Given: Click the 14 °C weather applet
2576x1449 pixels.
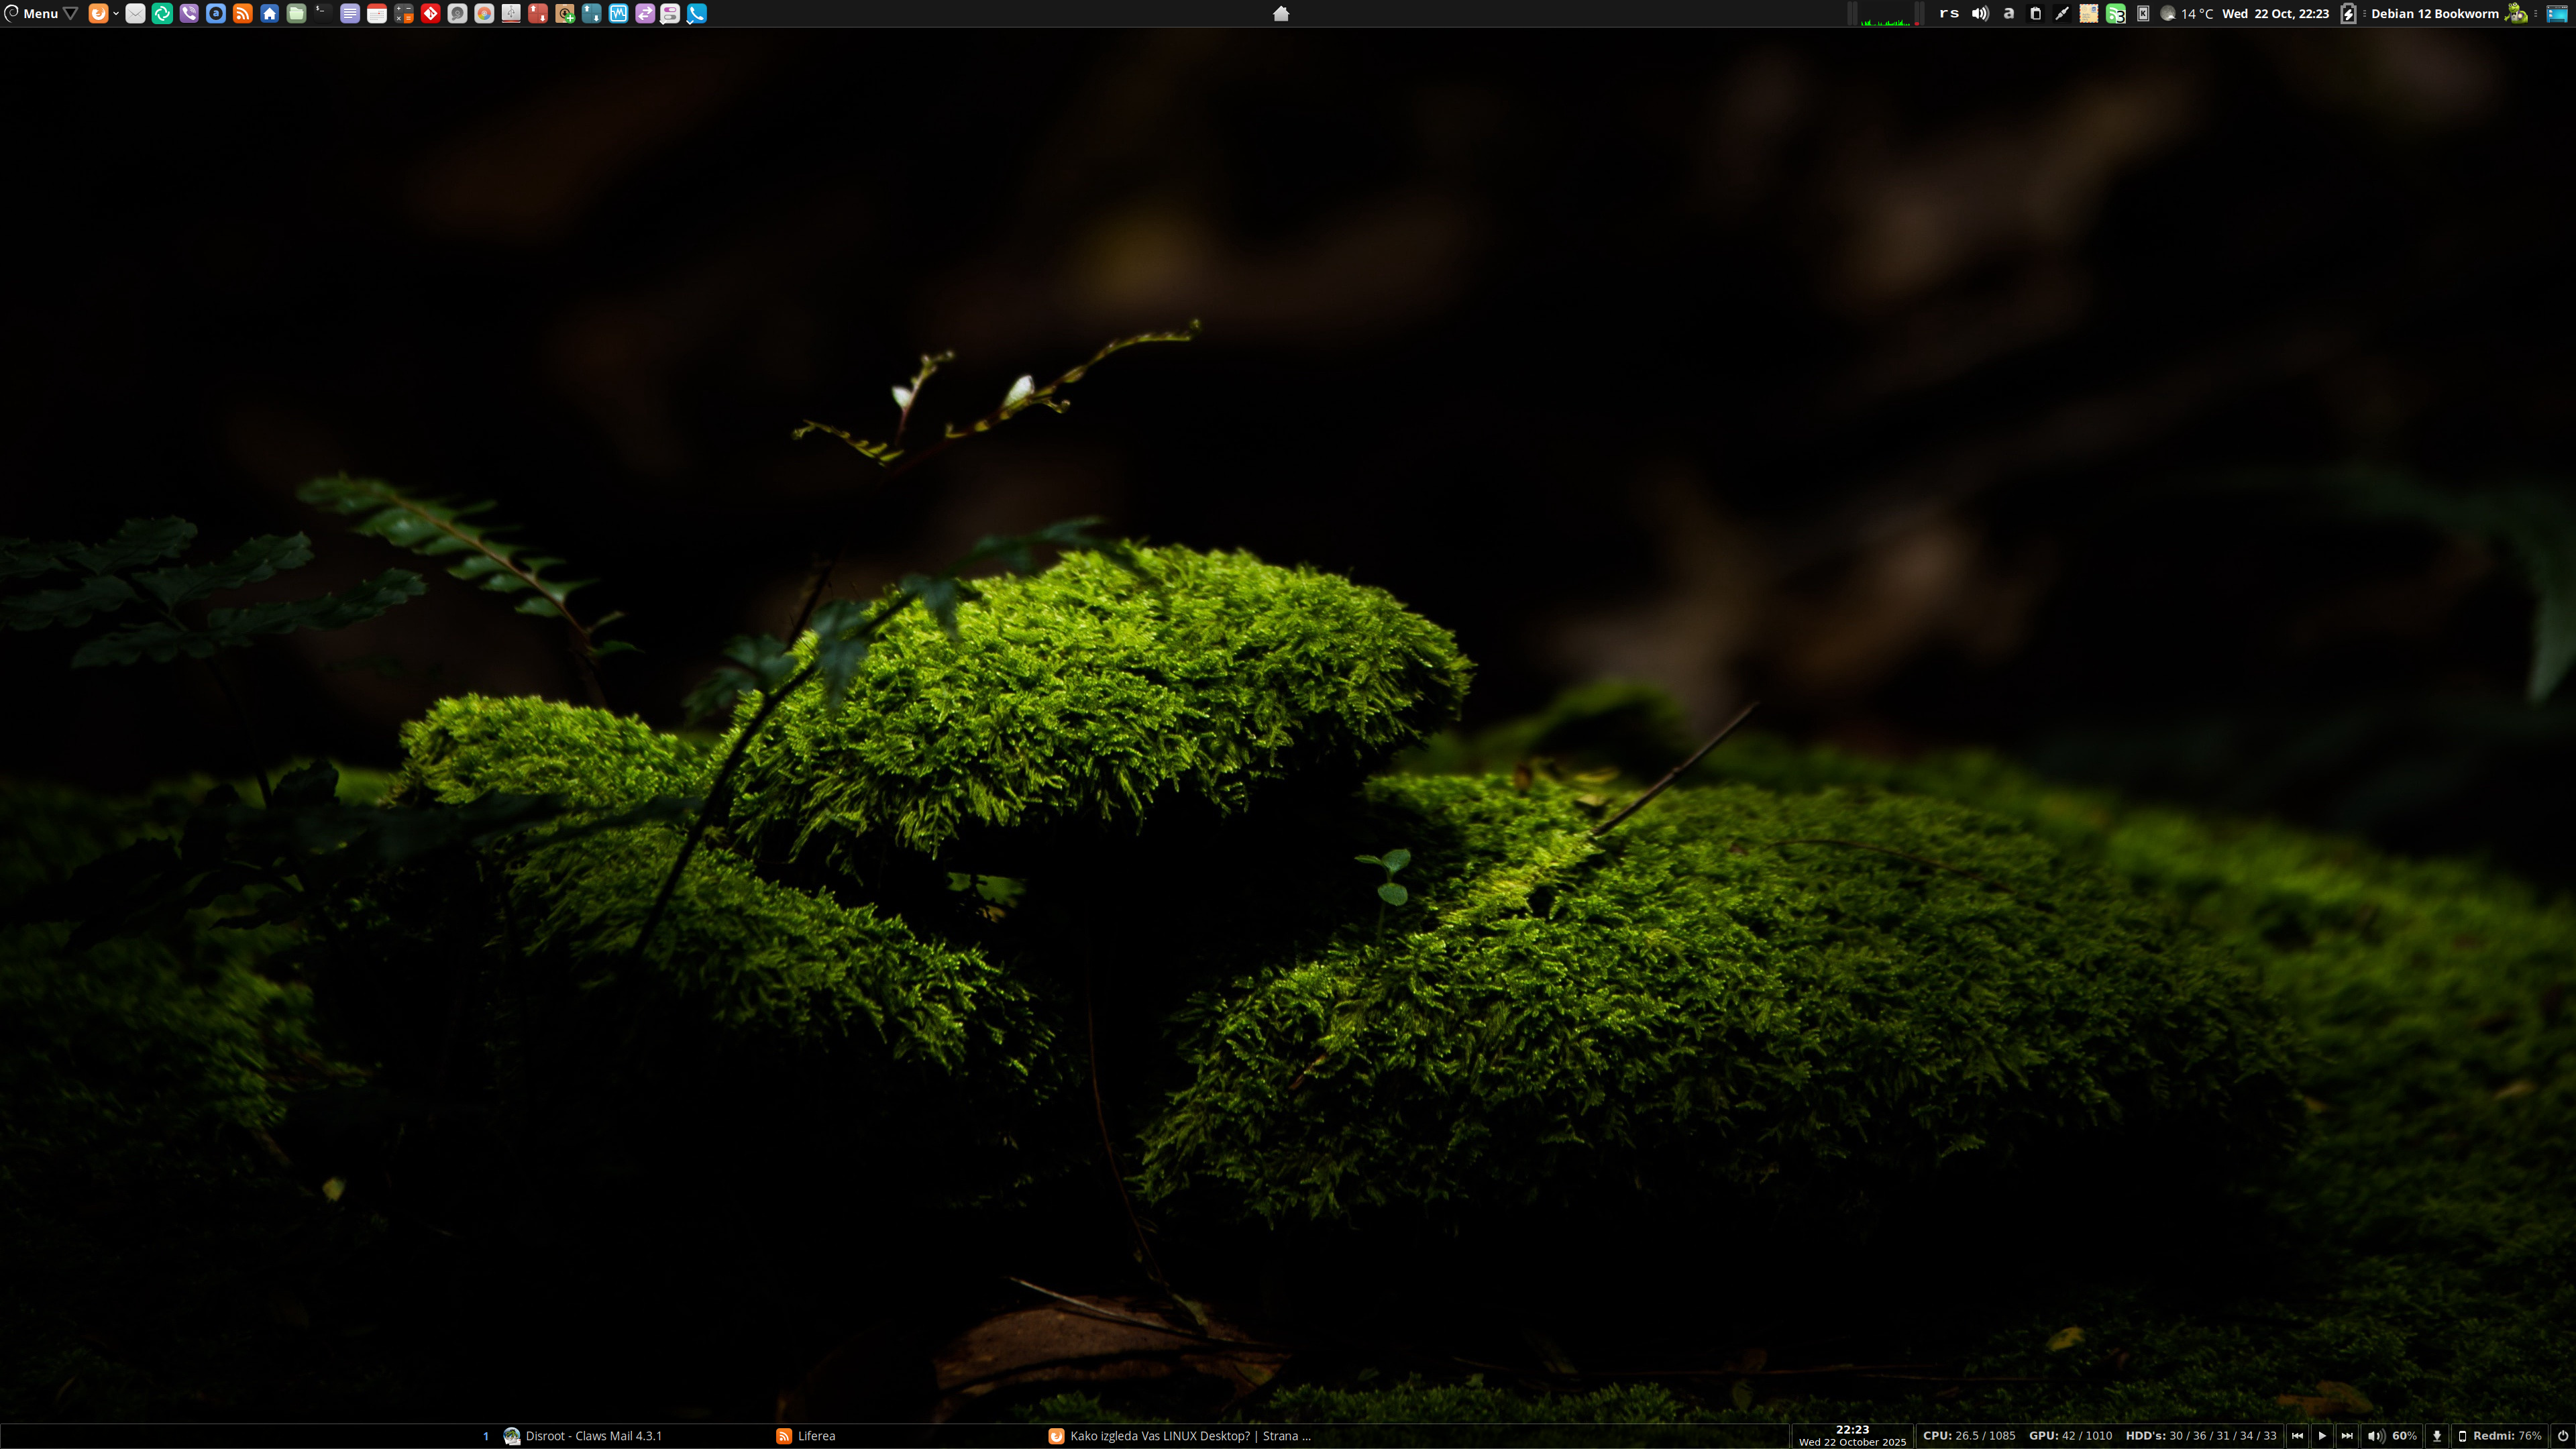Looking at the screenshot, I should 2197,14.
